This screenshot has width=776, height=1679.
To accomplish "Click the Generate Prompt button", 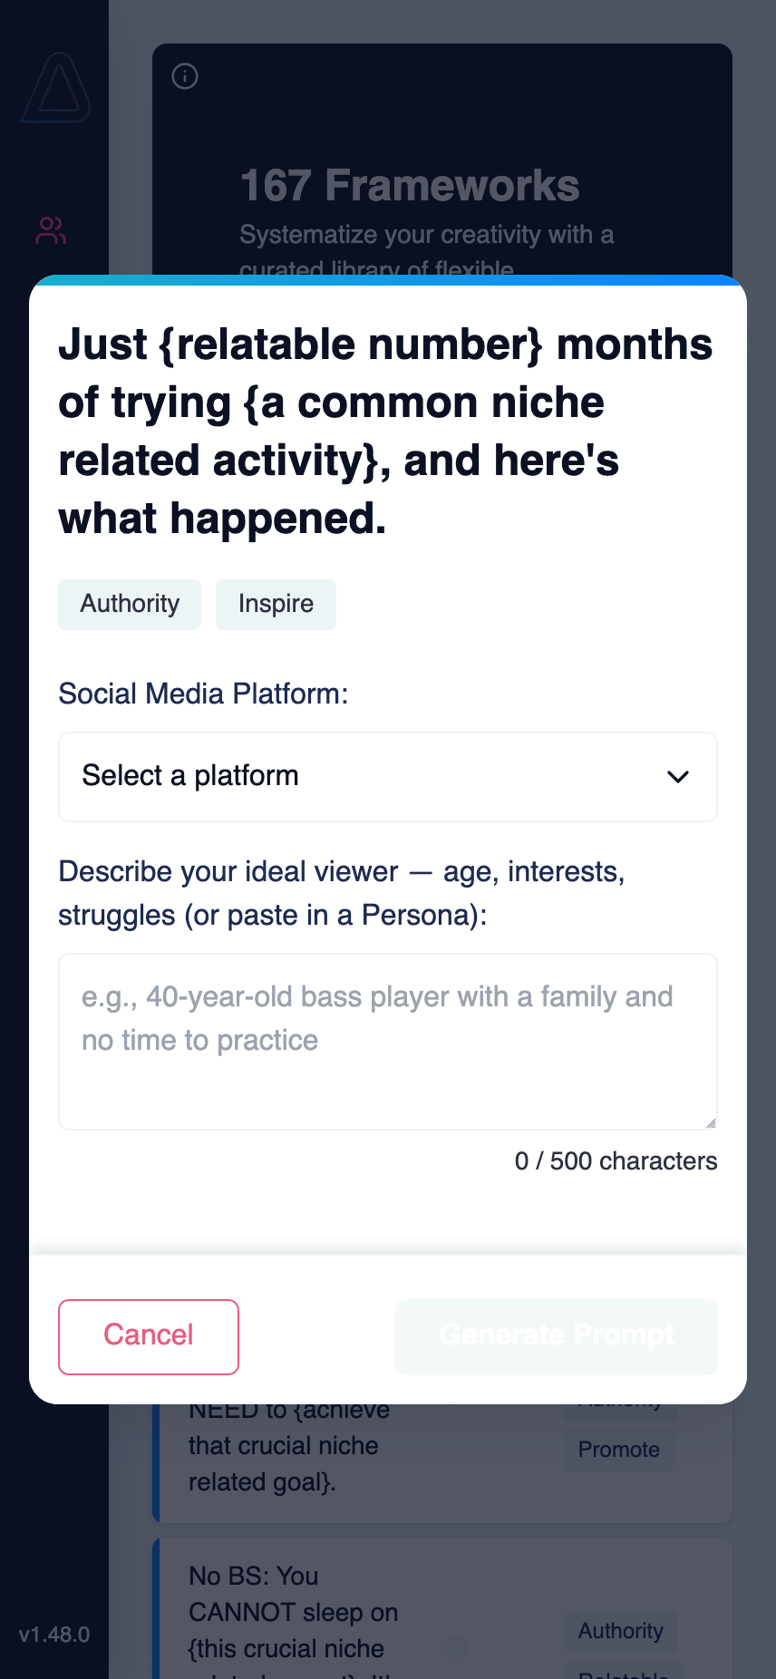I will (x=556, y=1336).
